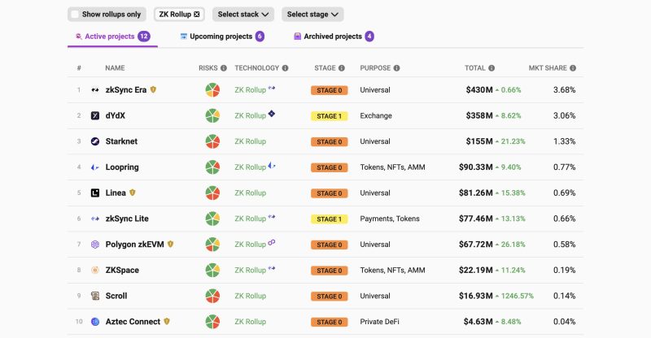Viewport: 651px width, 338px height.
Task: Remove the ZK Rollup filter chip
Action: [197, 14]
